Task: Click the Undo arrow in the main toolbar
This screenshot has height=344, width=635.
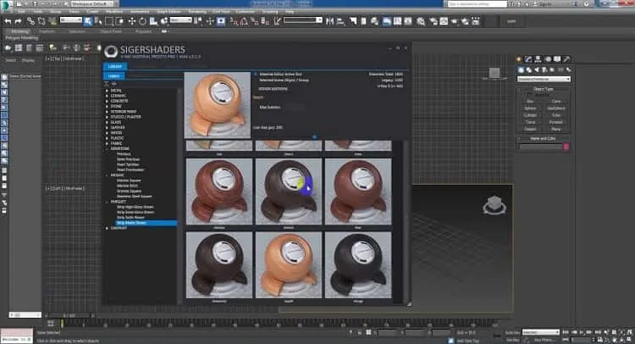Action: [8, 21]
